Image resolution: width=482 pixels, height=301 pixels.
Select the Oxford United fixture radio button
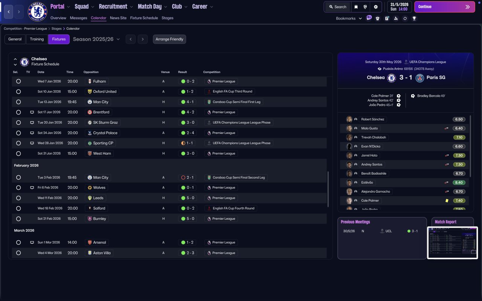pos(18,91)
